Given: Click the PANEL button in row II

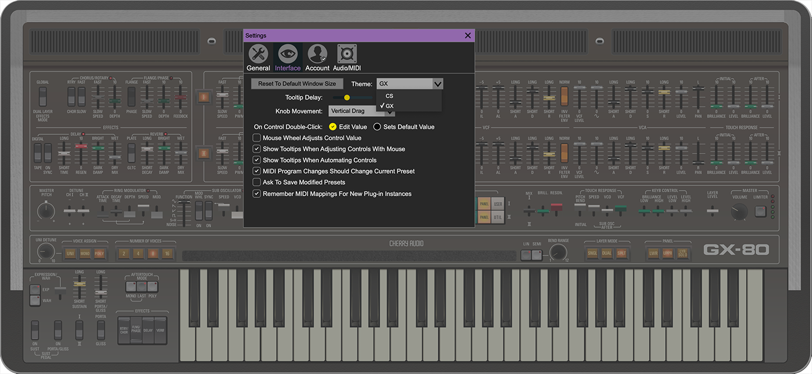Looking at the screenshot, I should pyautogui.click(x=484, y=217).
